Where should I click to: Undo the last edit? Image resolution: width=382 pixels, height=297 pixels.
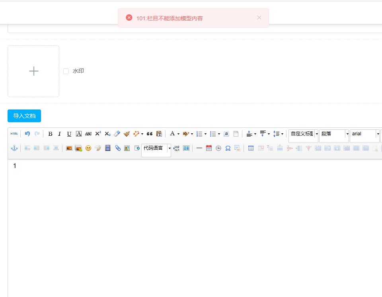coord(27,134)
